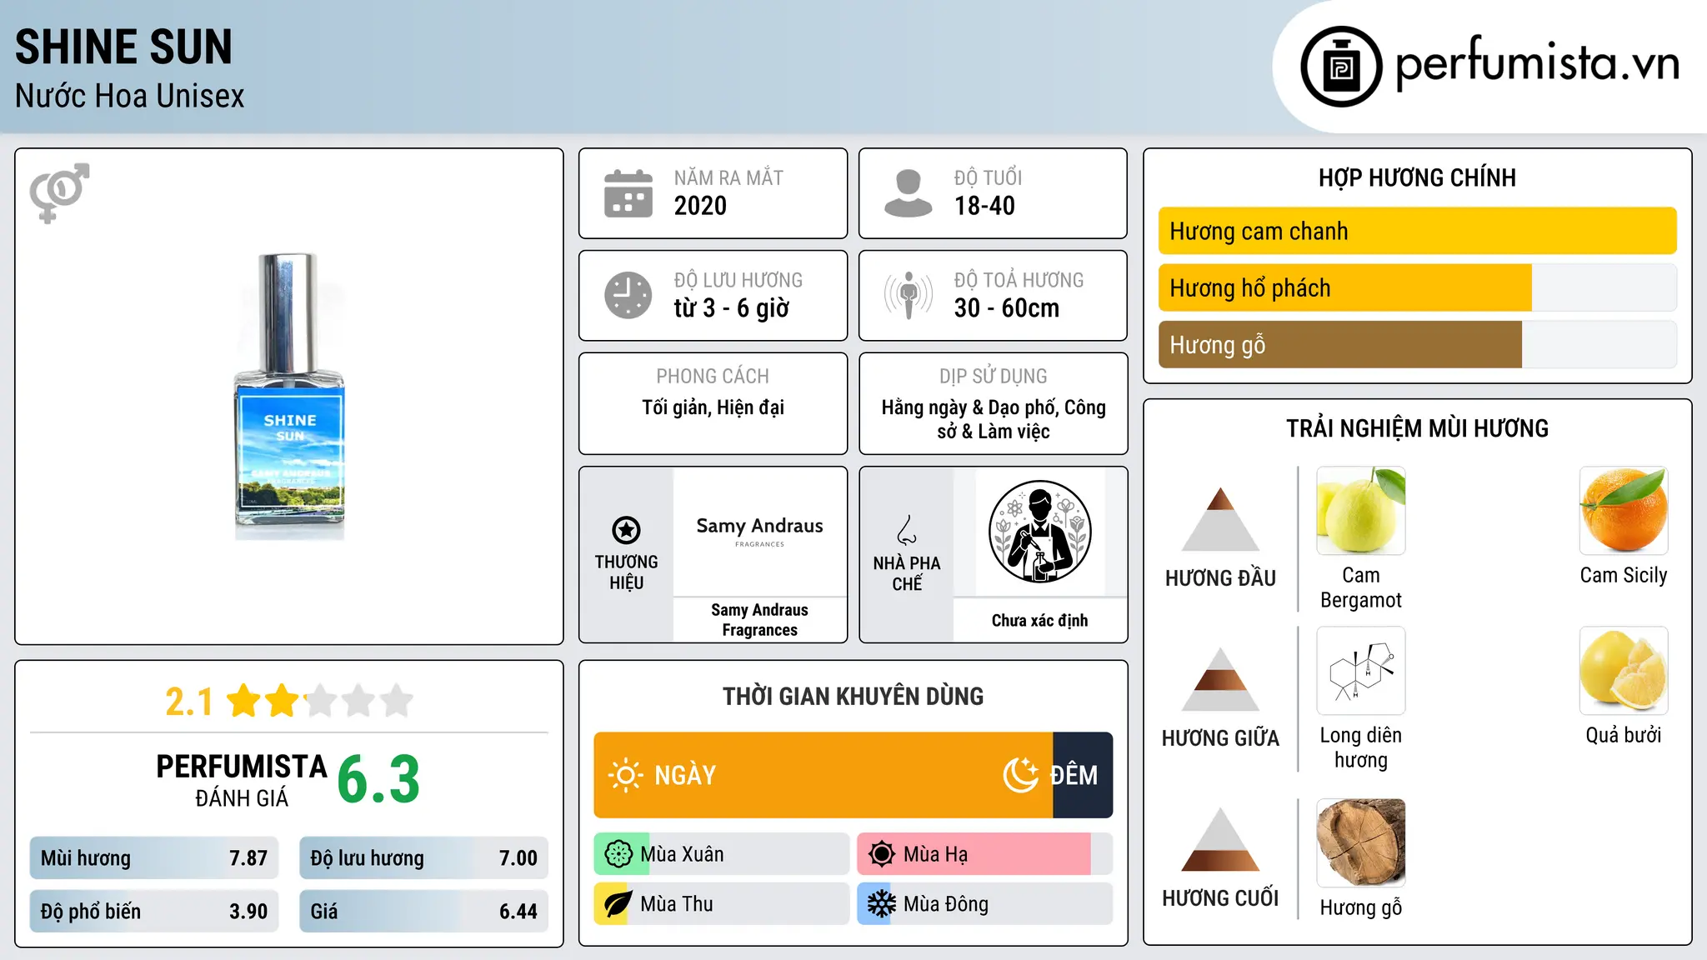The height and width of the screenshot is (960, 1707).
Task: Click the user rating number 2.1
Action: click(x=189, y=702)
